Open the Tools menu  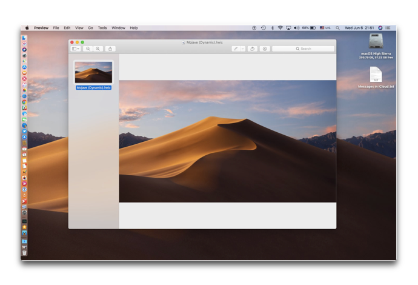coord(102,28)
